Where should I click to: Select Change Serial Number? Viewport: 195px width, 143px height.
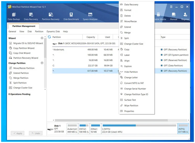tap(137, 89)
